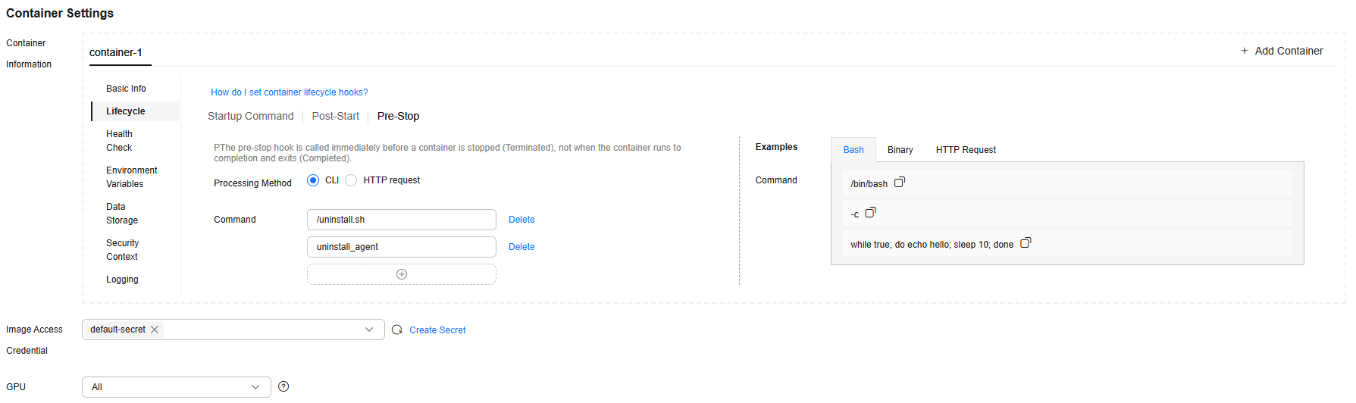Delete the /uninstall.sh command
1356x403 pixels.
point(521,220)
